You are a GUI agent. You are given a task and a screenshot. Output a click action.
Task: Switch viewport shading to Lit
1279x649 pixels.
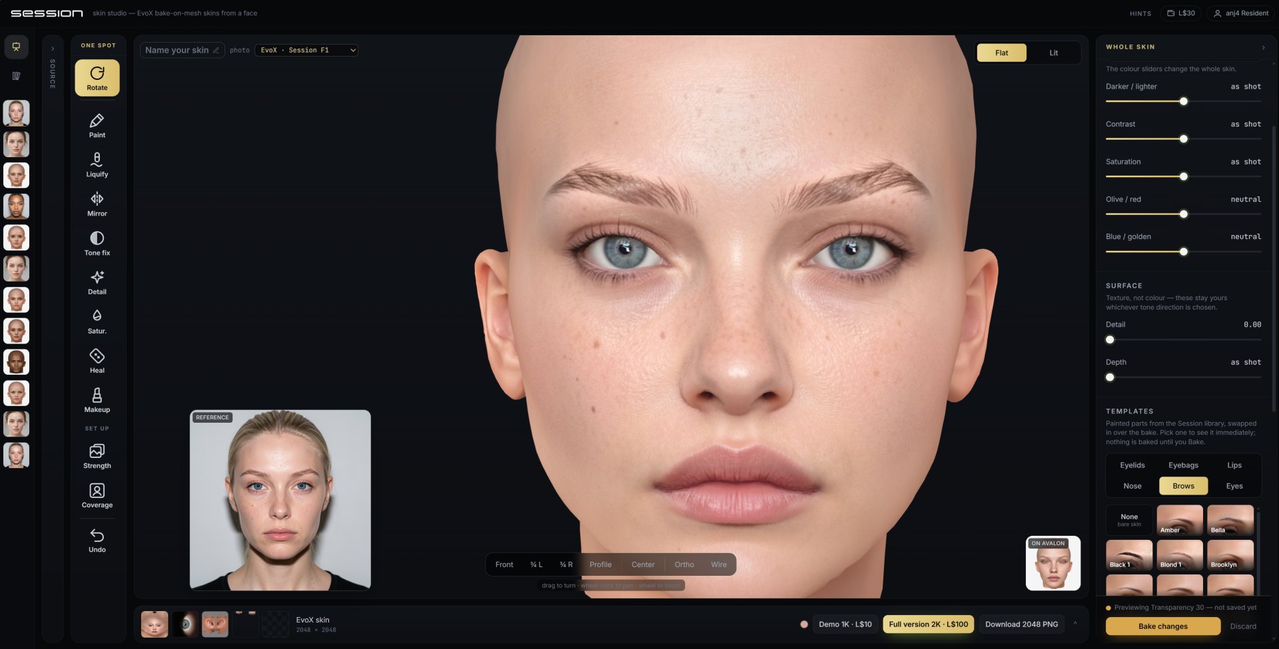coord(1053,53)
